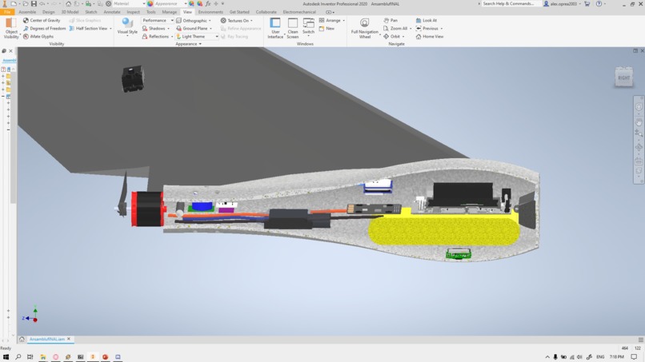Screen dimensions: 645x362
Task: Toggle the Ground Plane display
Action: [192, 28]
